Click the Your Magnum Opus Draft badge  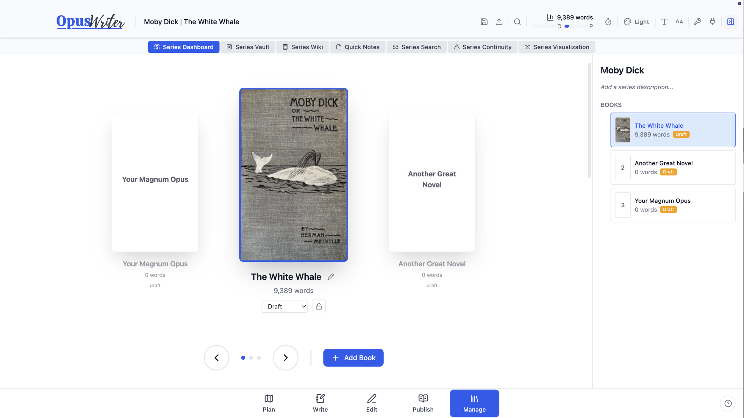[x=668, y=209]
